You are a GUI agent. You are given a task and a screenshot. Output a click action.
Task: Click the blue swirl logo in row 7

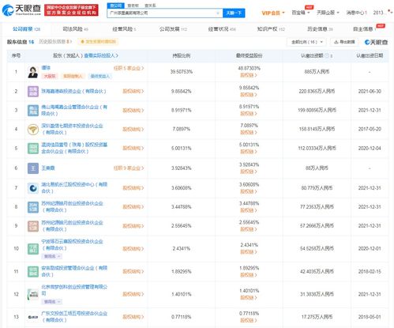click(33, 188)
